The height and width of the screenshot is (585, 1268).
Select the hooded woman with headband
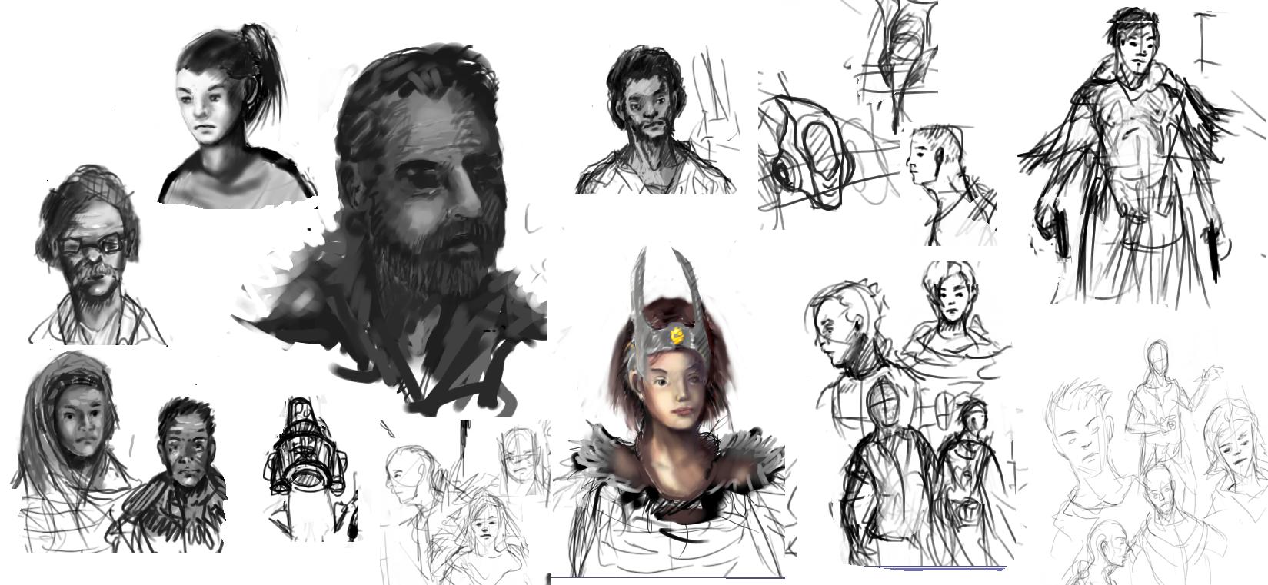point(73,423)
